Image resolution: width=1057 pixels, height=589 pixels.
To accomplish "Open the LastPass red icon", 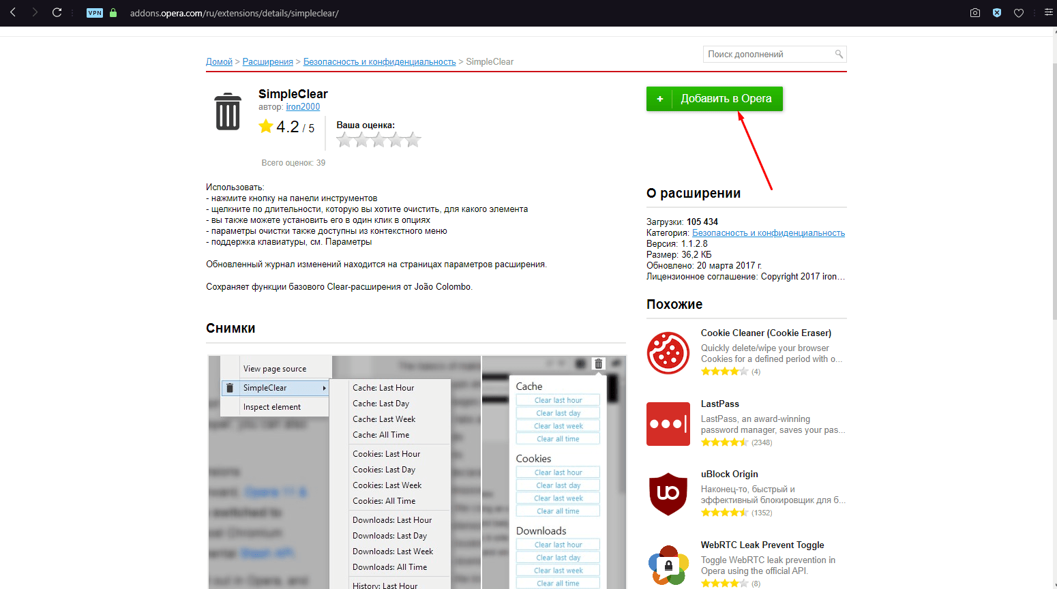I will [668, 423].
